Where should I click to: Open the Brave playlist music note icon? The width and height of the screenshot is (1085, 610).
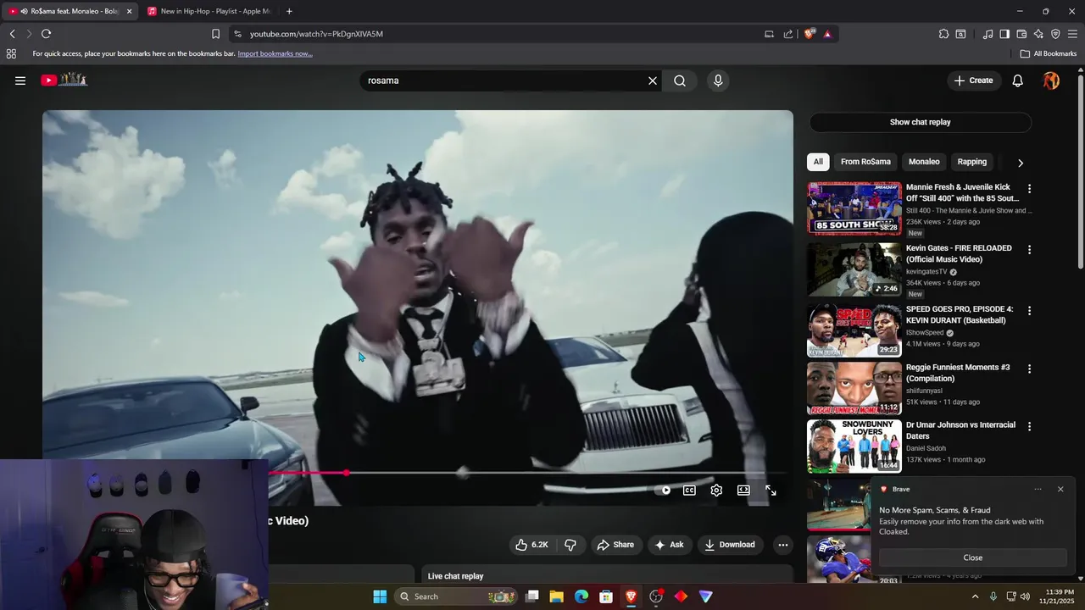[x=988, y=34]
